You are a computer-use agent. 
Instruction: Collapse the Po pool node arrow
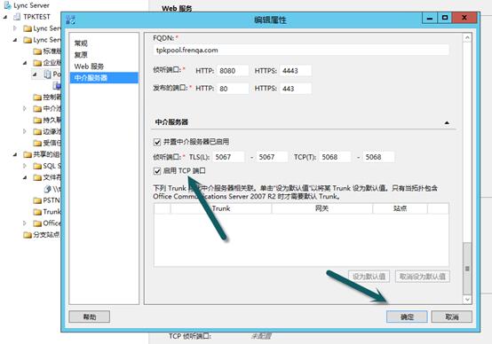point(35,74)
